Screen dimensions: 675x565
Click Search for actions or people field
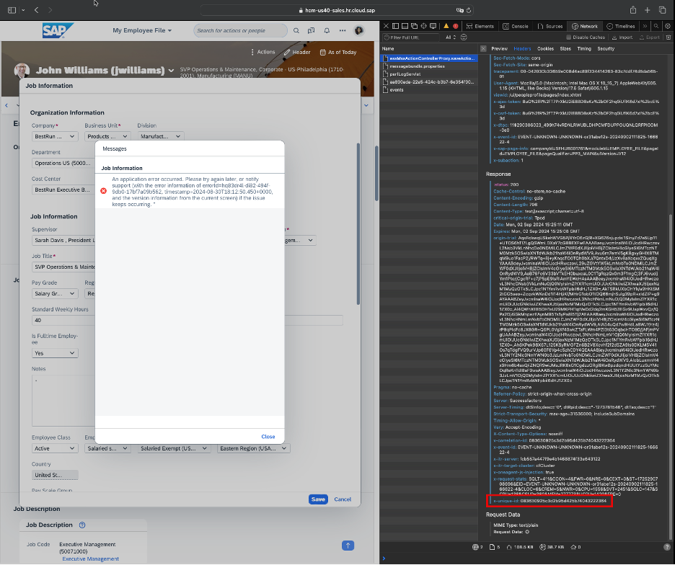[x=240, y=30]
